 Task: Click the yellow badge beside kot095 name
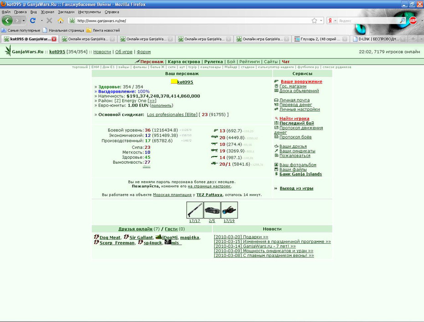174,81
